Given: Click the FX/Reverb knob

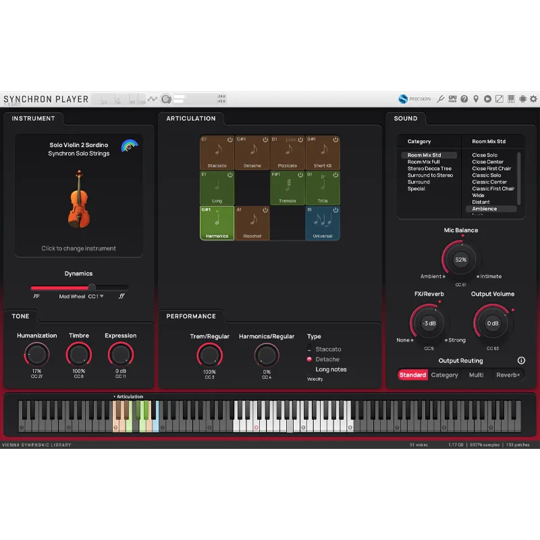Looking at the screenshot, I should (429, 323).
